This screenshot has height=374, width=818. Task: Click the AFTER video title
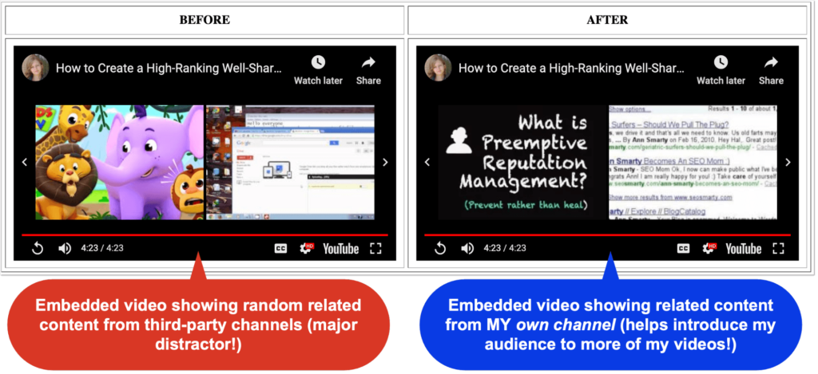tap(571, 68)
